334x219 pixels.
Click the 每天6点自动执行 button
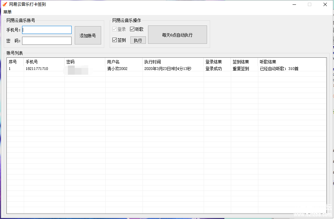tap(178, 35)
